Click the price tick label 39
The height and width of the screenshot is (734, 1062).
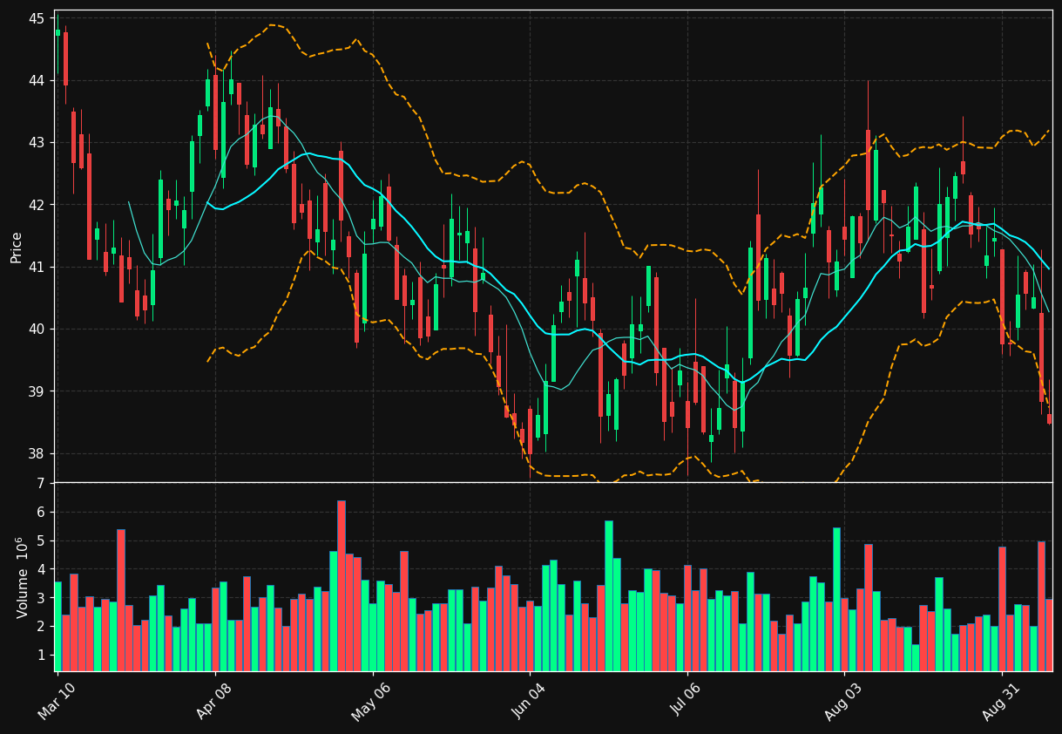[x=37, y=391]
